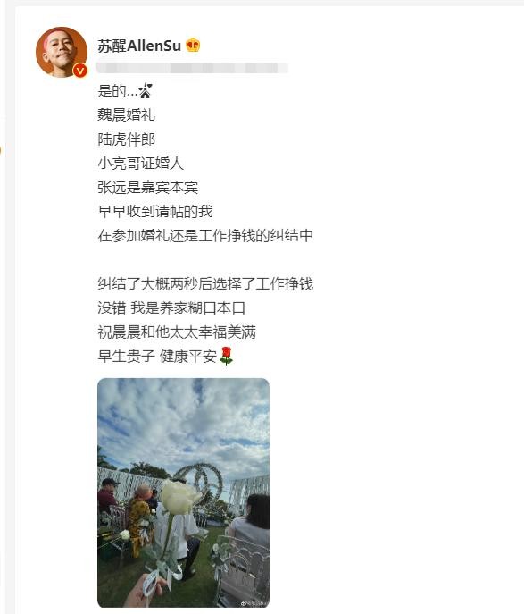Click the text line 小亮哥证婚人
The image size is (524, 614).
(x=141, y=164)
